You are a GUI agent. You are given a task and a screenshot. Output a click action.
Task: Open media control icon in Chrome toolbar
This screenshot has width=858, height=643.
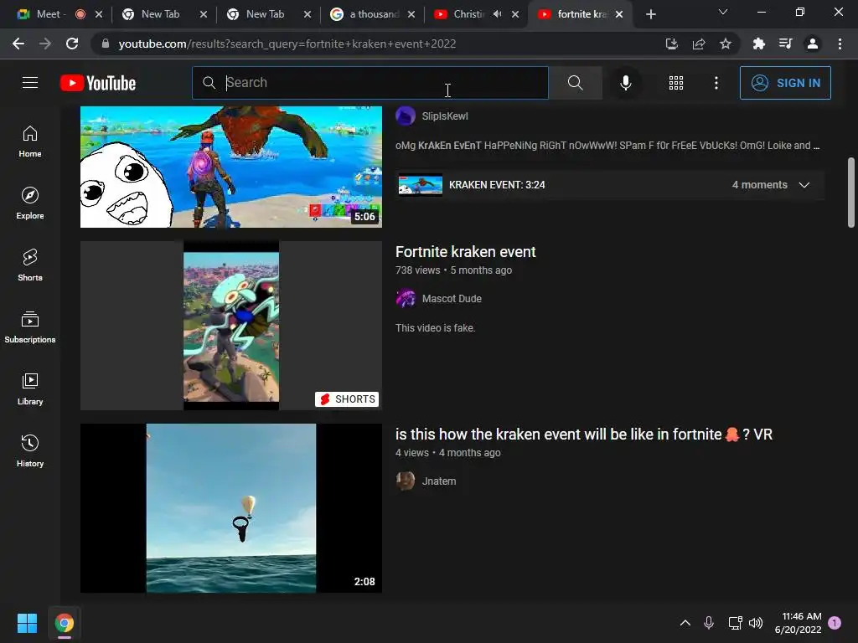pyautogui.click(x=785, y=44)
